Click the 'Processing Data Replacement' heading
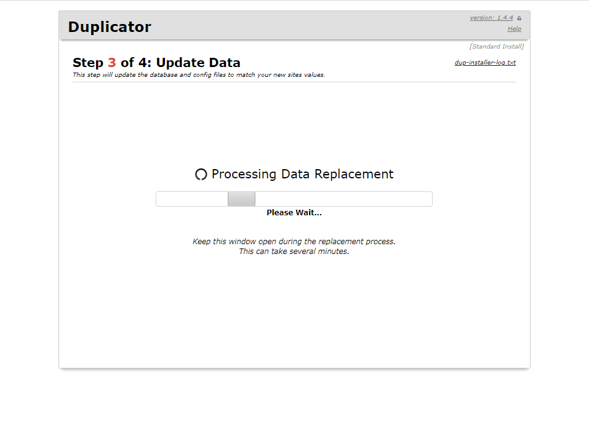The image size is (589, 425). (302, 174)
